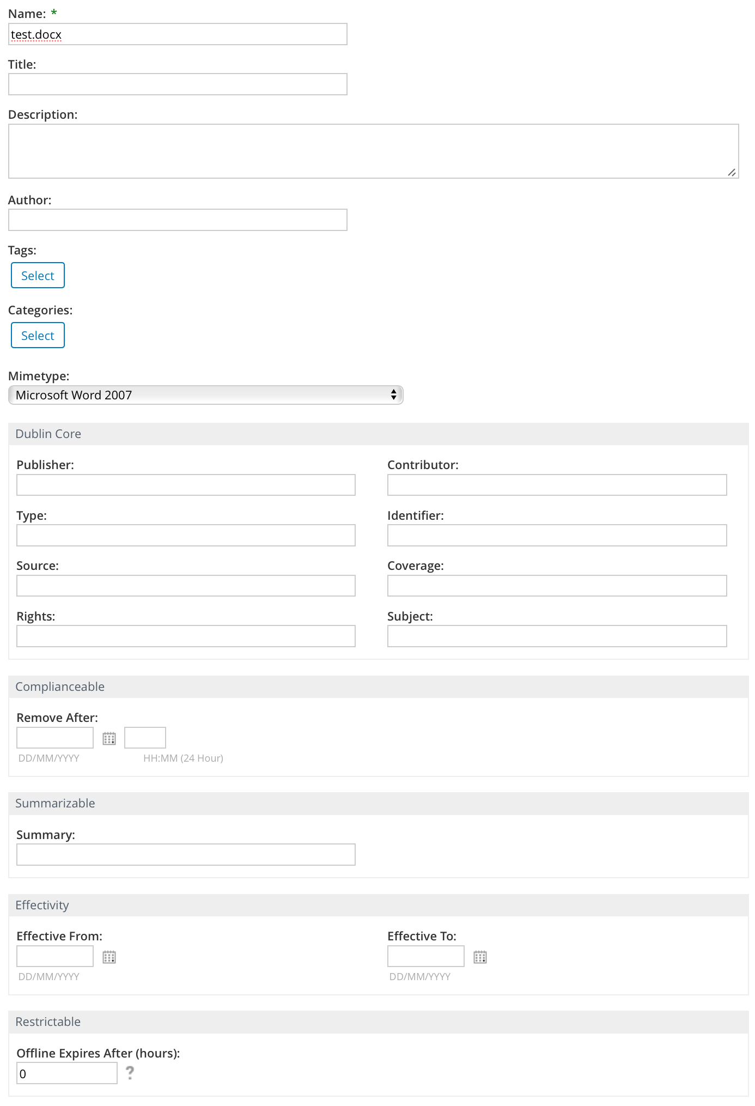Click the Summary input field
The width and height of the screenshot is (755, 1106).
point(186,855)
